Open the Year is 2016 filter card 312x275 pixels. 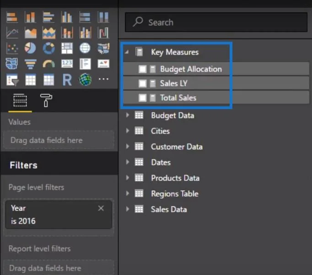(x=59, y=215)
